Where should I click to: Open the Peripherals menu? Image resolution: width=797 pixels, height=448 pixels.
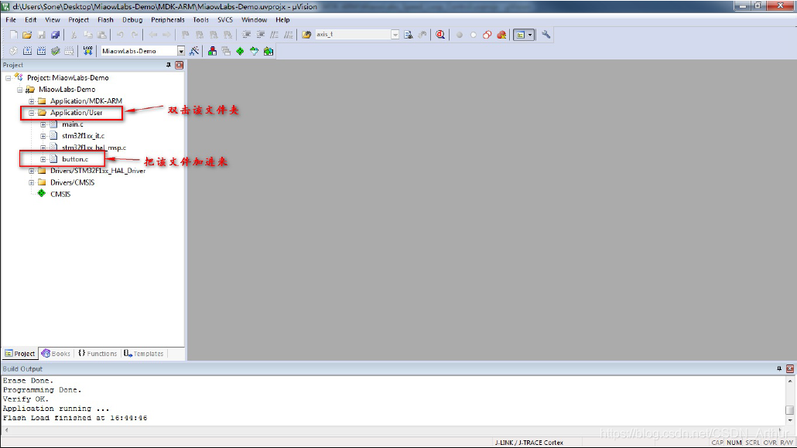coord(168,19)
